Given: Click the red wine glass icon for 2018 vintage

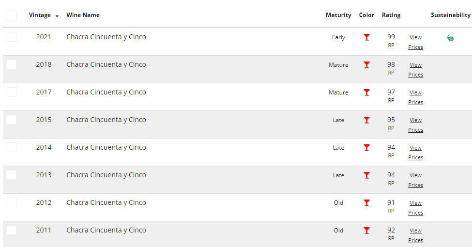Looking at the screenshot, I should (x=366, y=65).
